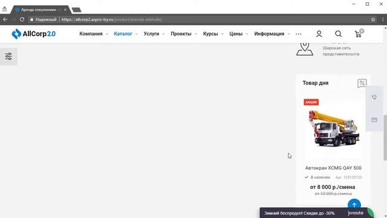Close the Аренда спецтехники browser tab
The image size is (387, 218).
pos(65,10)
